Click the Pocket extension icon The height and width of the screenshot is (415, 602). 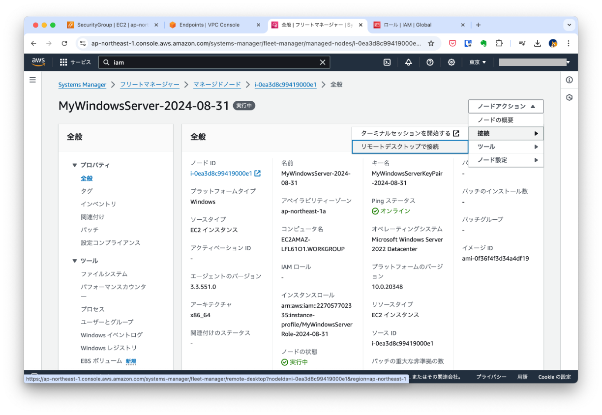point(452,43)
